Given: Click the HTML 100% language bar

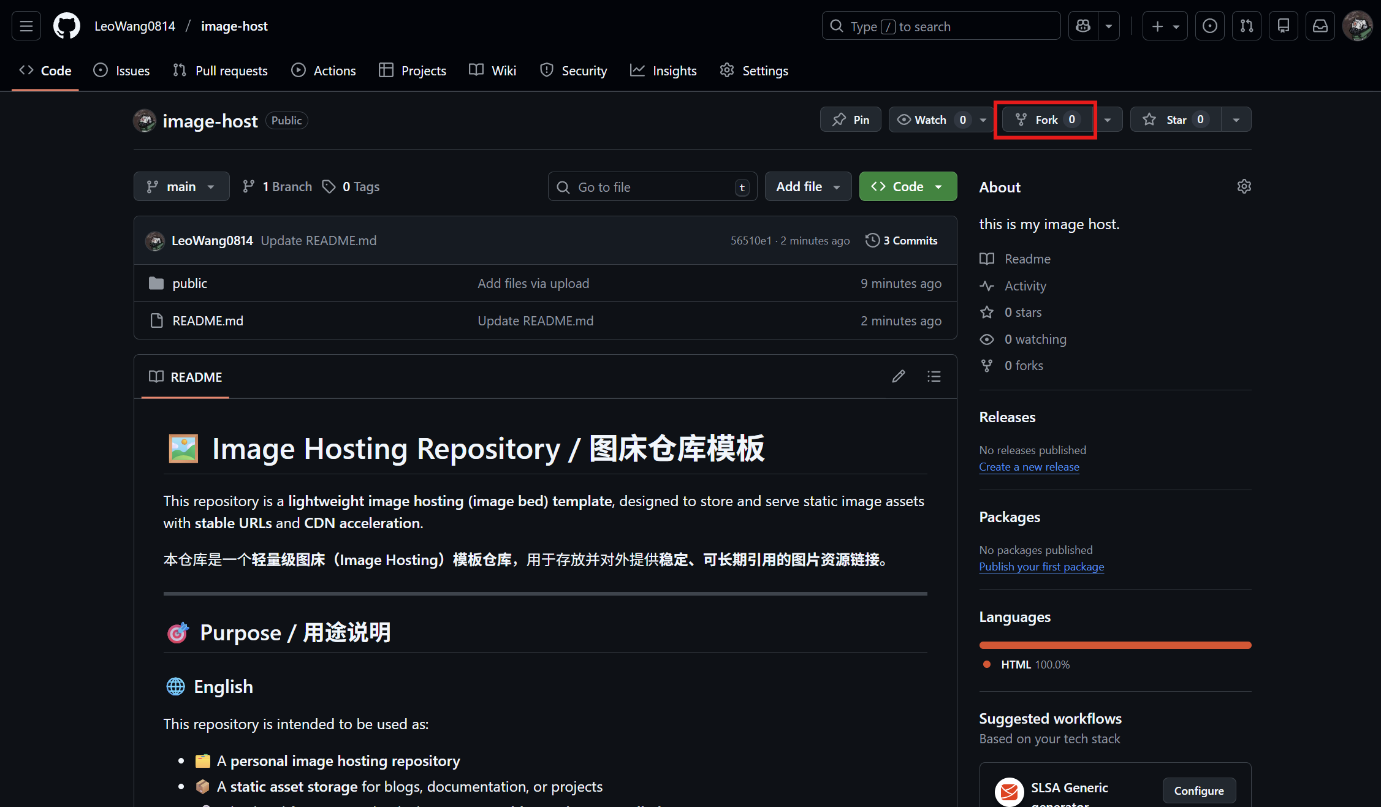Looking at the screenshot, I should point(1114,645).
